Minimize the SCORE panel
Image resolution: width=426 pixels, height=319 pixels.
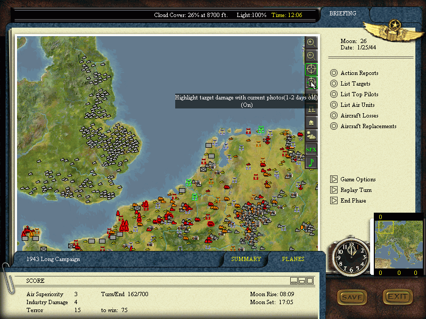294,281
